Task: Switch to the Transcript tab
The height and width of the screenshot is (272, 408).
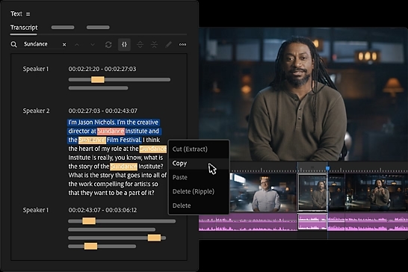Action: tap(24, 28)
